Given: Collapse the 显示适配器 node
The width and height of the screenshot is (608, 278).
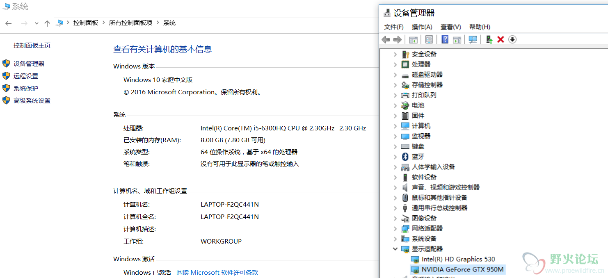Looking at the screenshot, I should [x=395, y=249].
